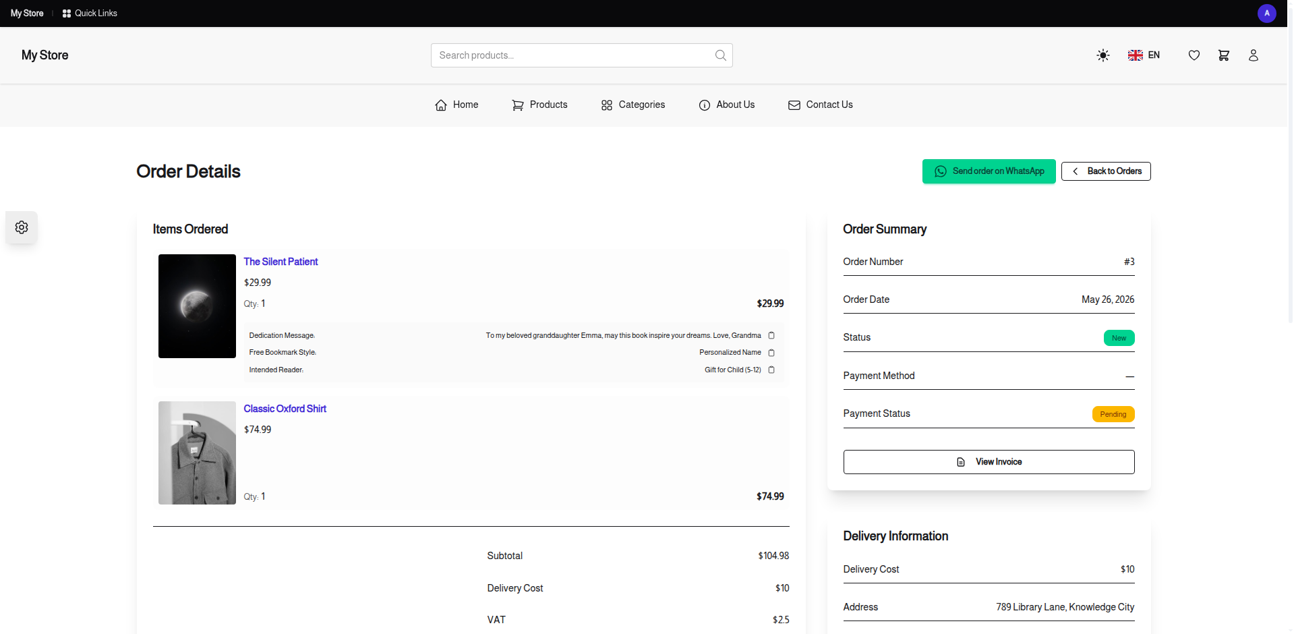The width and height of the screenshot is (1294, 634).
Task: Click address '789 Library Lane, Knowledge City'
Action: [x=1065, y=607]
